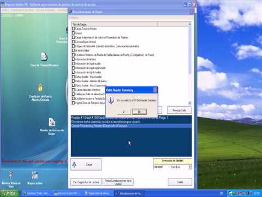Open Zona de Tiempo/Horarios icon in main window
The image size is (262, 197).
point(44,57)
